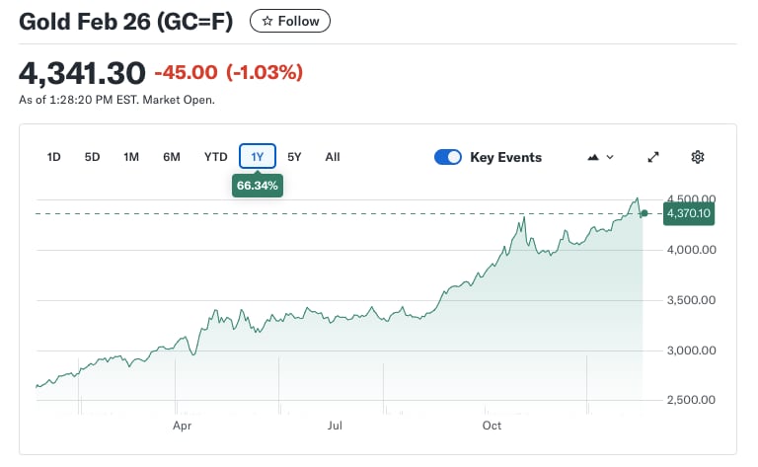Switch chart to 5Y range
Image resolution: width=758 pixels, height=467 pixels.
click(294, 157)
